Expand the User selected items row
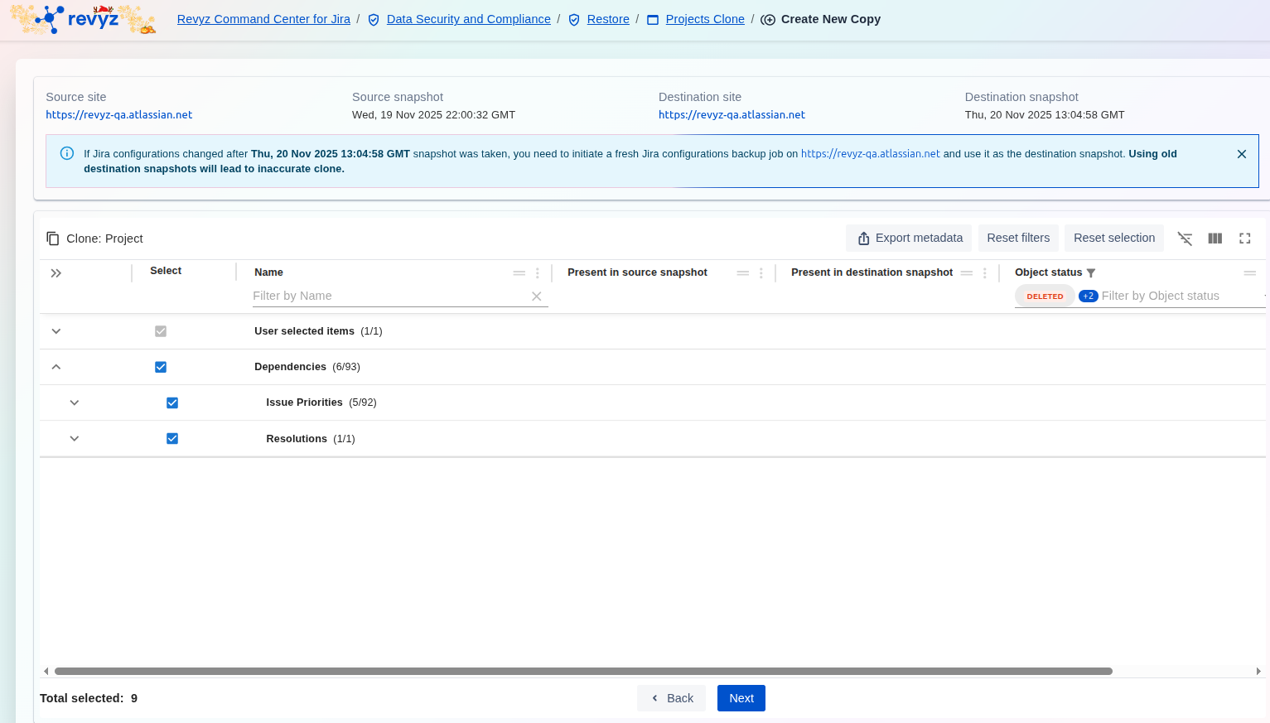The height and width of the screenshot is (723, 1270). click(x=56, y=331)
